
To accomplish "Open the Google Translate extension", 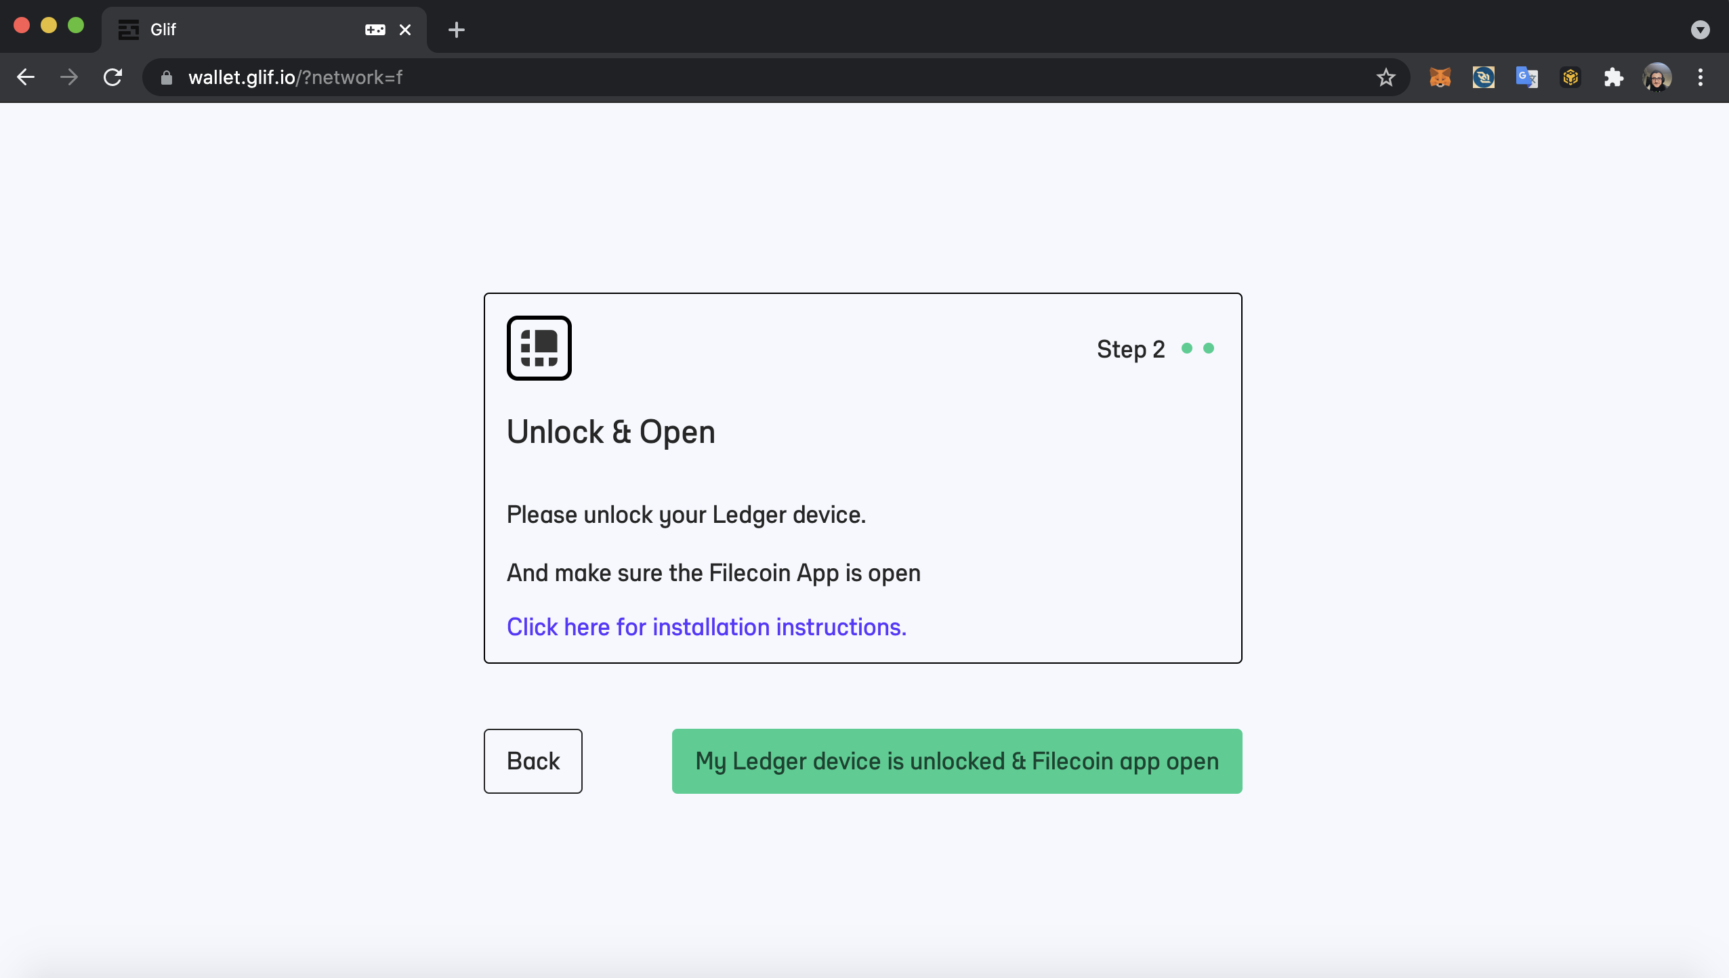I will point(1527,77).
